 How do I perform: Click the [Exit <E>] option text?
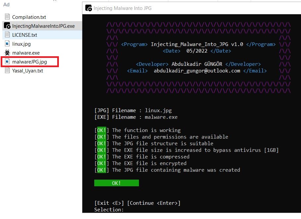point(109,203)
